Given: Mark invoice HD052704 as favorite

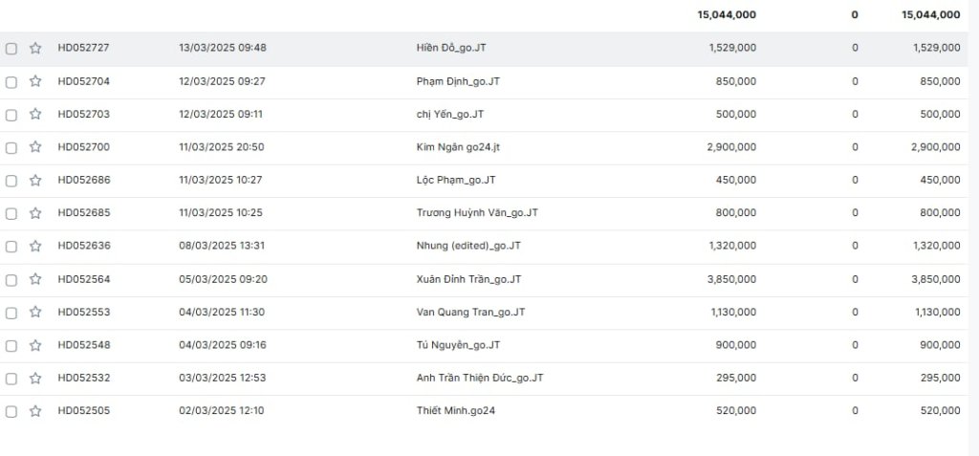Looking at the screenshot, I should pos(35,81).
